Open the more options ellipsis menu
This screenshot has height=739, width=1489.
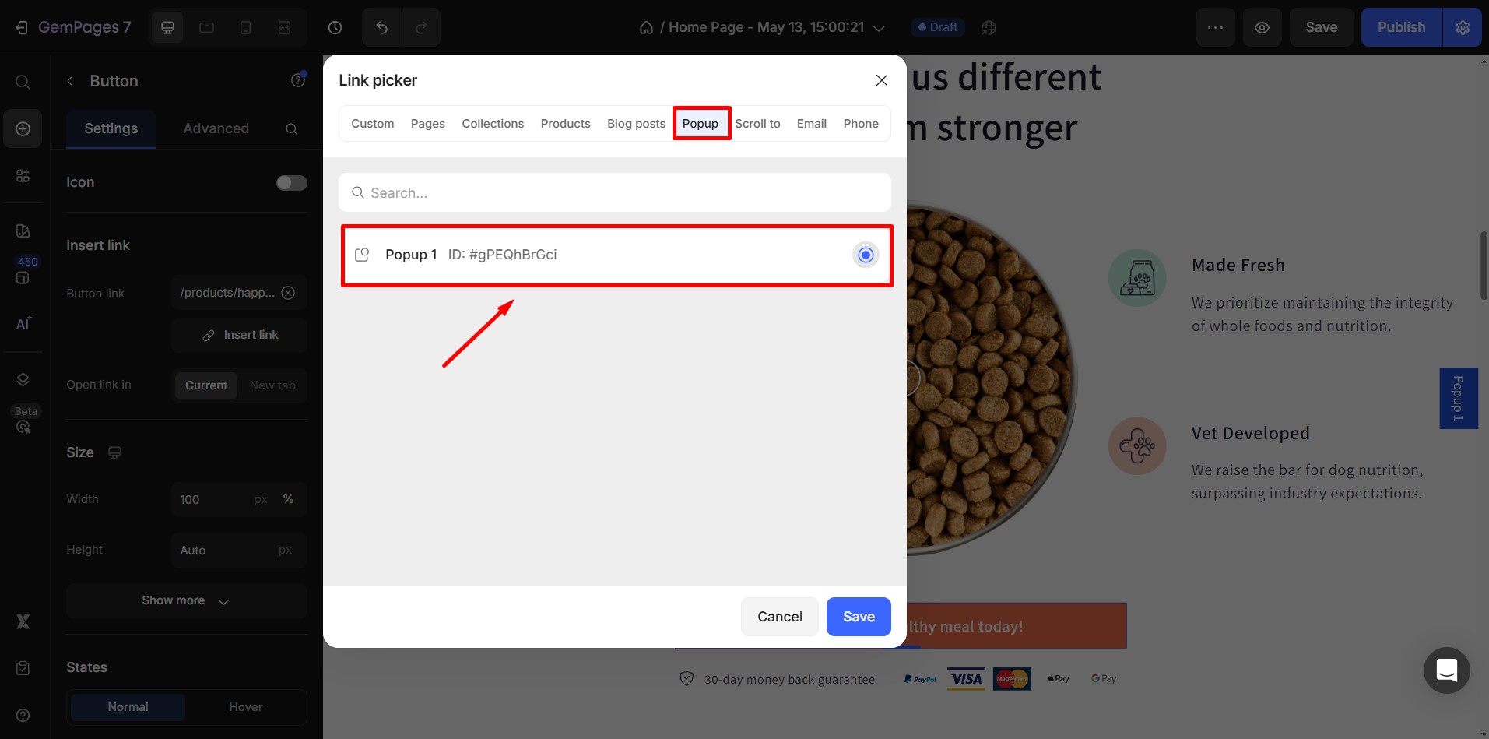pos(1215,26)
